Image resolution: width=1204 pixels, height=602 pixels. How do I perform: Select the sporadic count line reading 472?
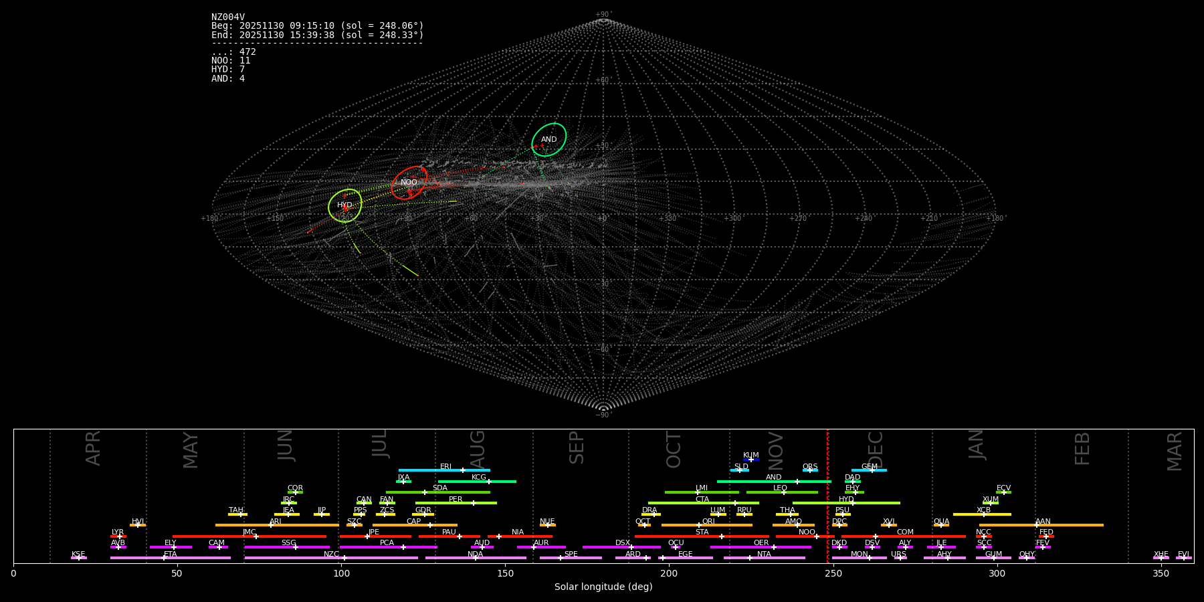[233, 52]
